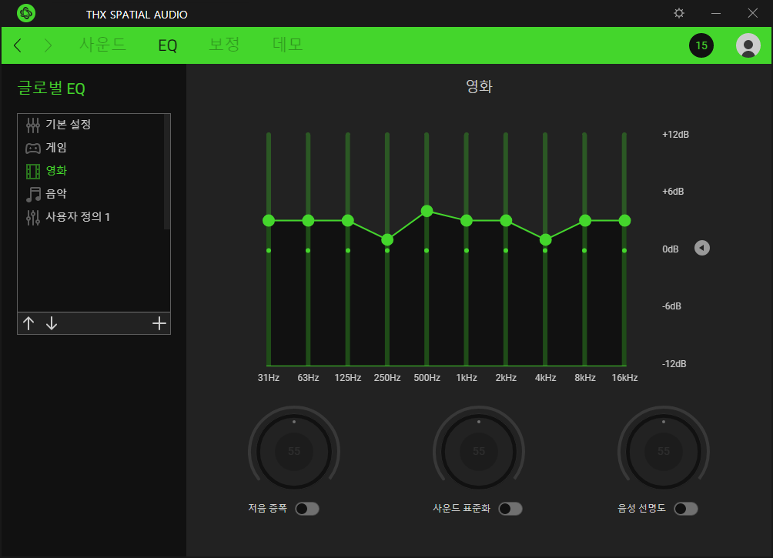
Task: Switch to the EQ tab
Action: click(x=168, y=45)
